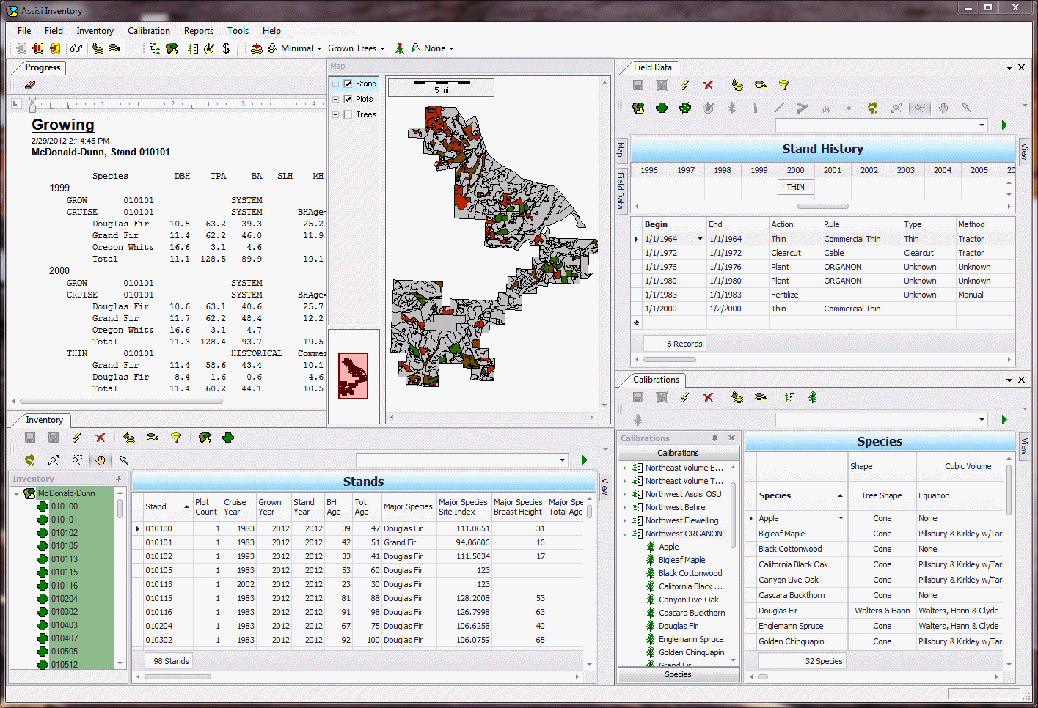The image size is (1038, 708).
Task: Expand Northeast Volume E calibration node
Action: coord(625,468)
